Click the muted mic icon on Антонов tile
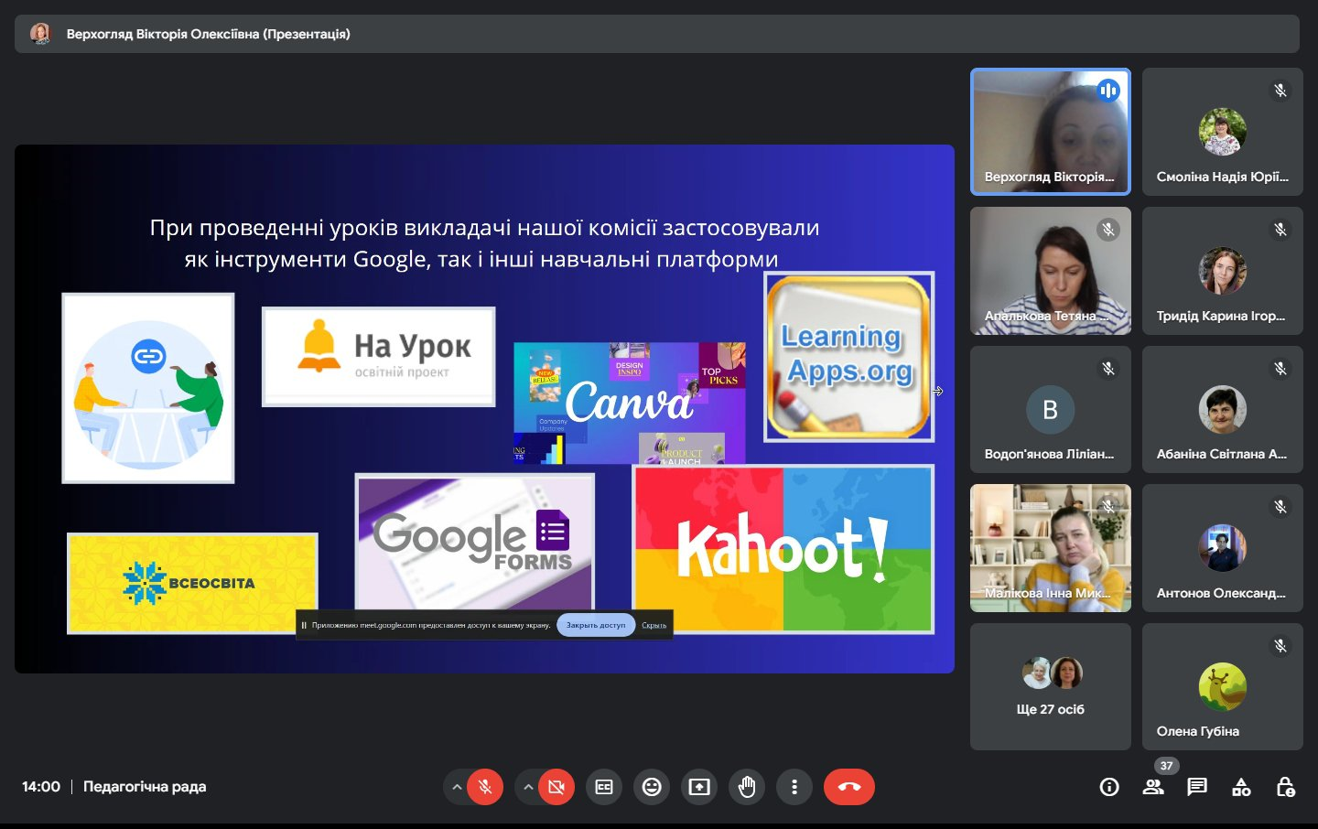Image resolution: width=1318 pixels, height=829 pixels. [x=1280, y=507]
